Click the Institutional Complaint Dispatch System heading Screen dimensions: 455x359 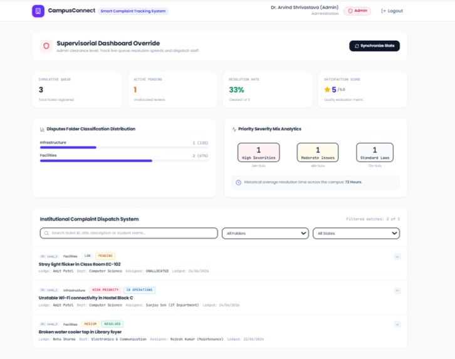(90, 219)
